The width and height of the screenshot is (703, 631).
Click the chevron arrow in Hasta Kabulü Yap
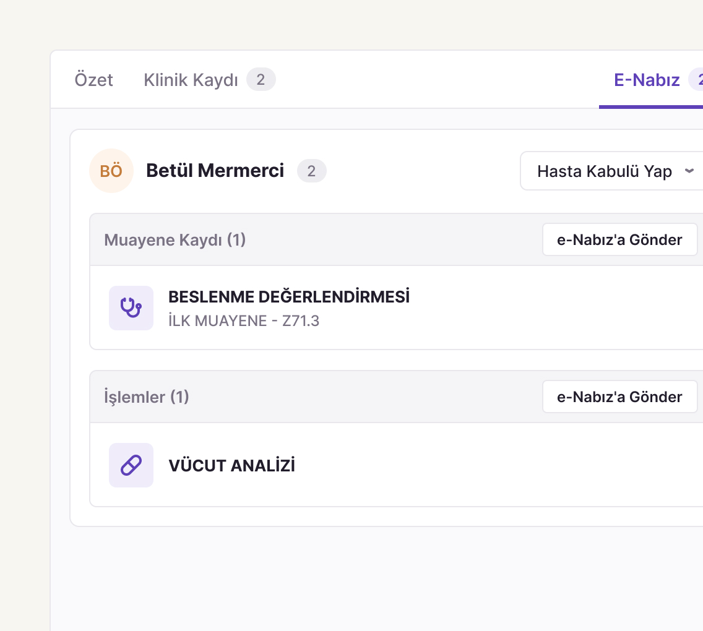pos(689,171)
